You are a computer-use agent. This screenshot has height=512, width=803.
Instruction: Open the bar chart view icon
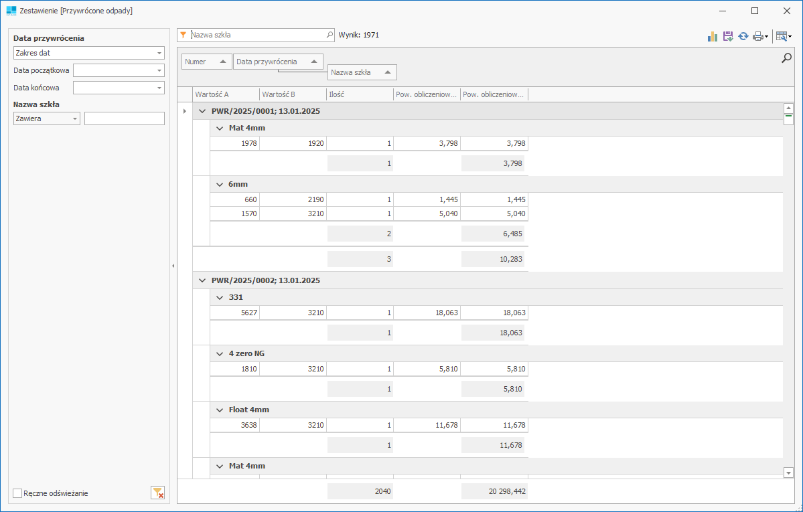click(713, 36)
